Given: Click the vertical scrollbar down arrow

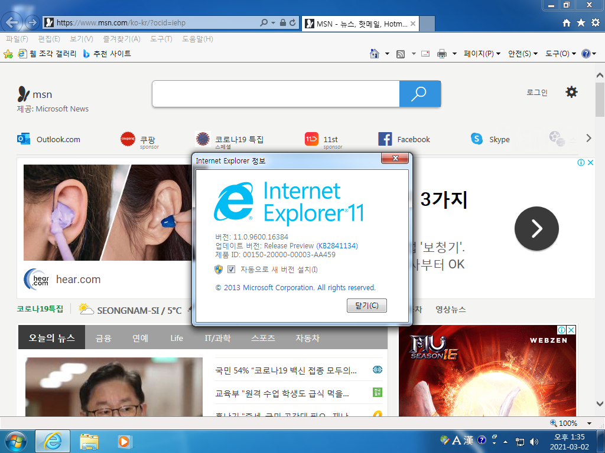Looking at the screenshot, I should pyautogui.click(x=600, y=403).
